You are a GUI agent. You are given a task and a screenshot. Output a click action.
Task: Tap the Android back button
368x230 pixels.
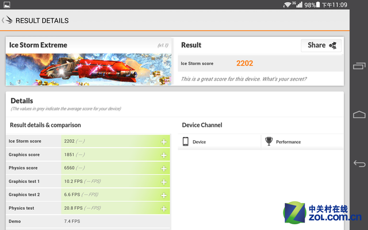click(359, 163)
